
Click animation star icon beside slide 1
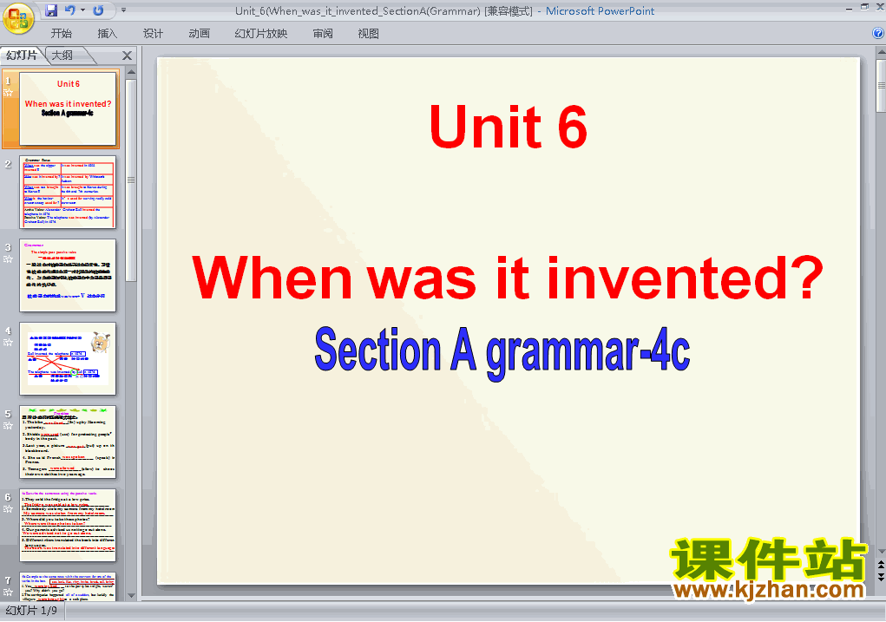point(8,92)
